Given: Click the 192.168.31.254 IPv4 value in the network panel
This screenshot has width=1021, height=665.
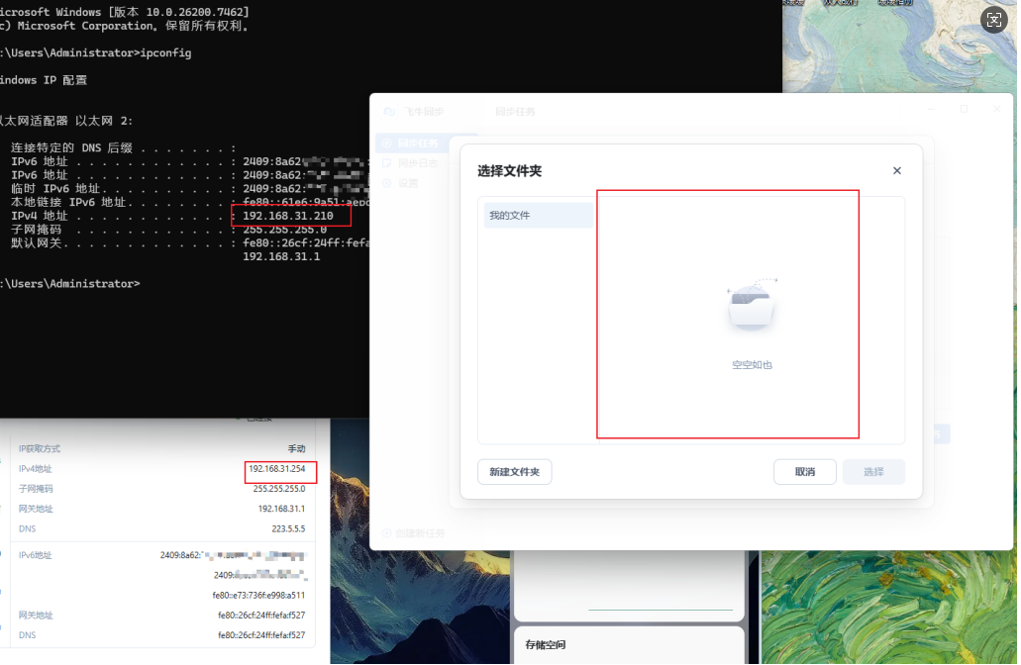Looking at the screenshot, I should (x=276, y=468).
